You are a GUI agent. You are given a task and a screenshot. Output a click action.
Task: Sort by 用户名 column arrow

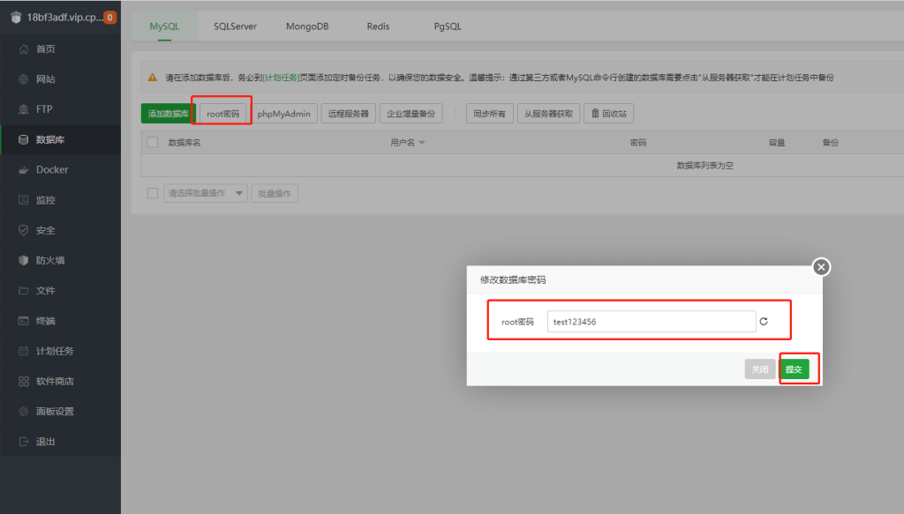[x=422, y=143]
